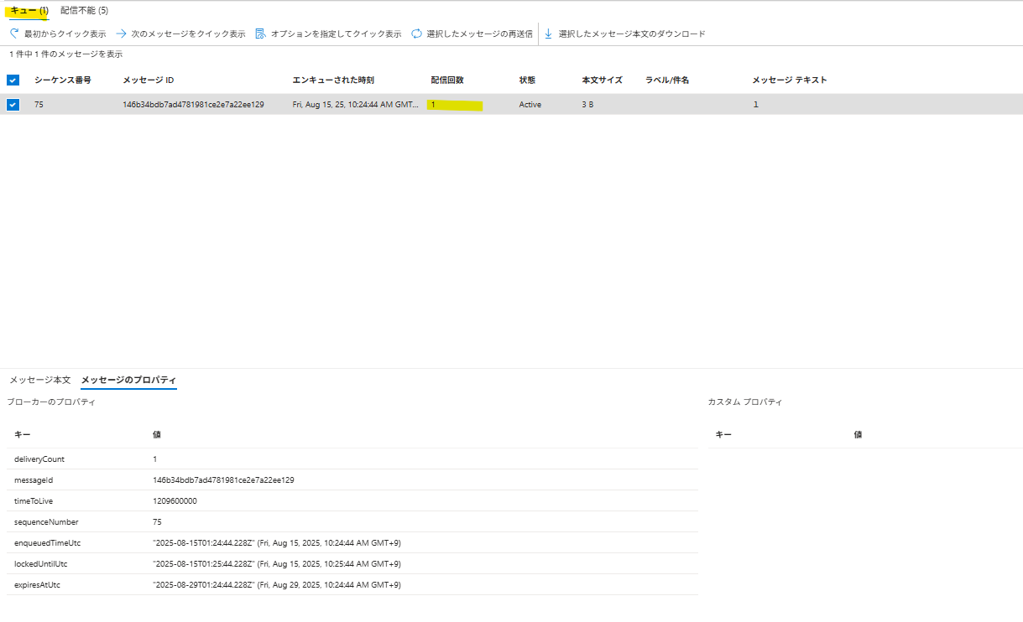Uncheck the checkbox for sequence 75 row
Image resolution: width=1023 pixels, height=622 pixels.
(x=13, y=105)
